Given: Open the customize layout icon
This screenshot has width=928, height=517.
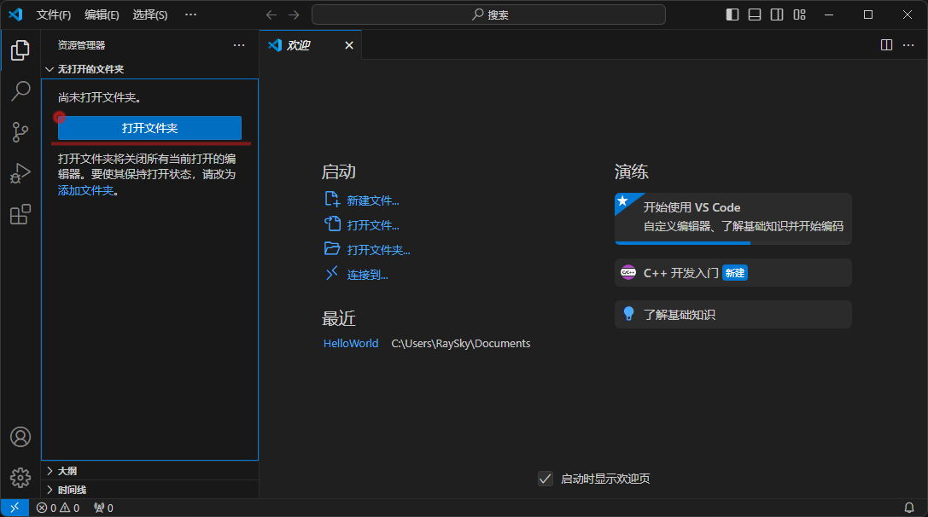Looking at the screenshot, I should [x=800, y=15].
